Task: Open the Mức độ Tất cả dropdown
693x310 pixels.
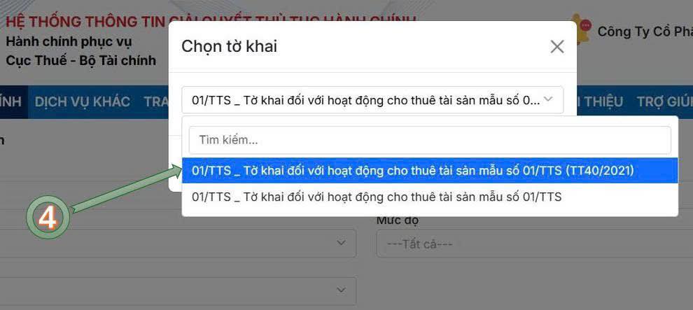Action: [534, 244]
